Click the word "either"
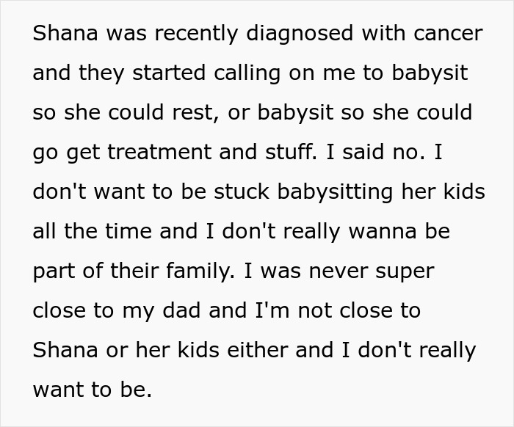 (x=250, y=351)
